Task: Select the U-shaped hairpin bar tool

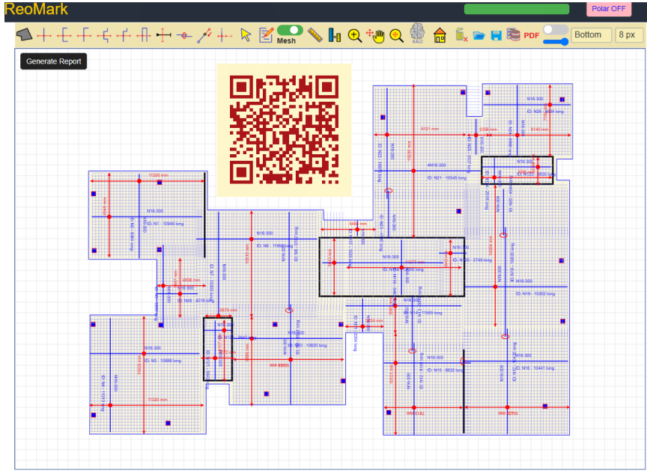Action: tap(143, 35)
